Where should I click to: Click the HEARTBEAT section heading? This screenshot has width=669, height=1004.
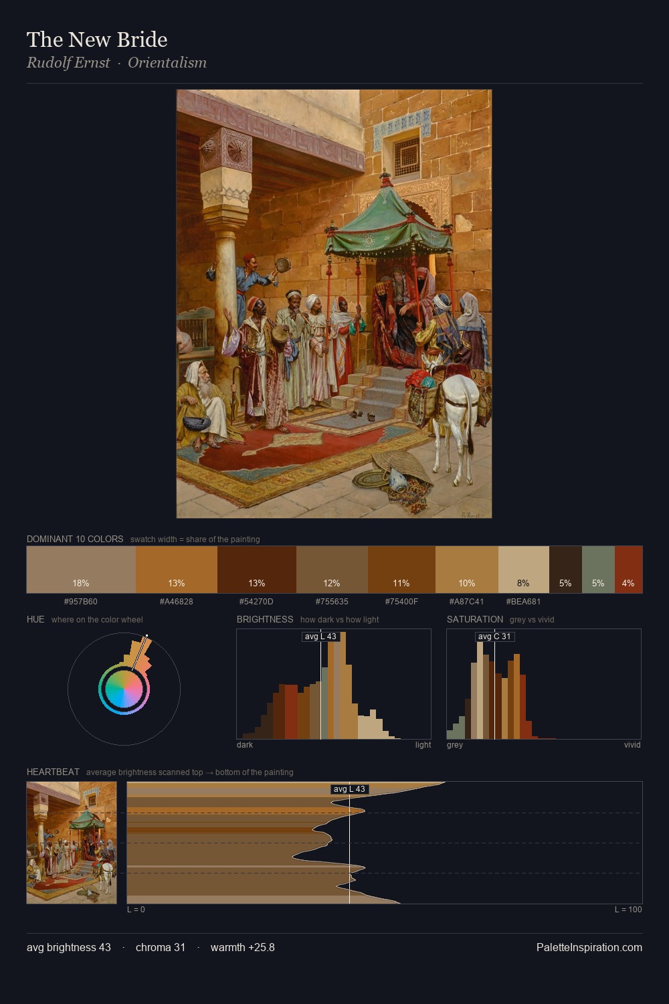53,772
